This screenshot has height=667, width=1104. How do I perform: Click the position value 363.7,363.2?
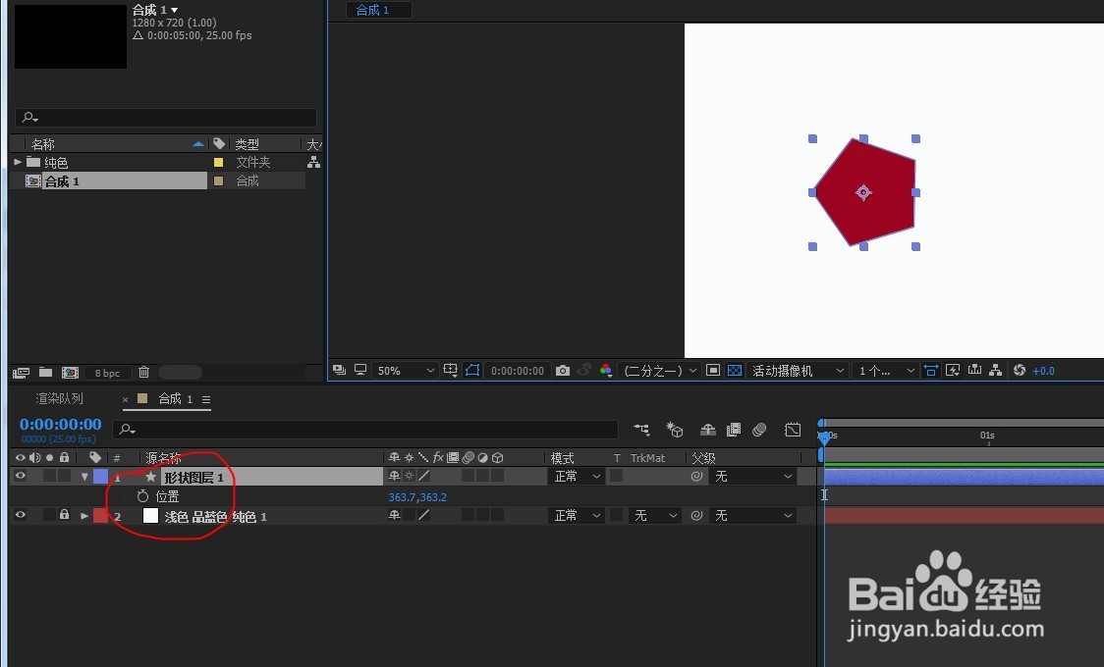tap(417, 497)
